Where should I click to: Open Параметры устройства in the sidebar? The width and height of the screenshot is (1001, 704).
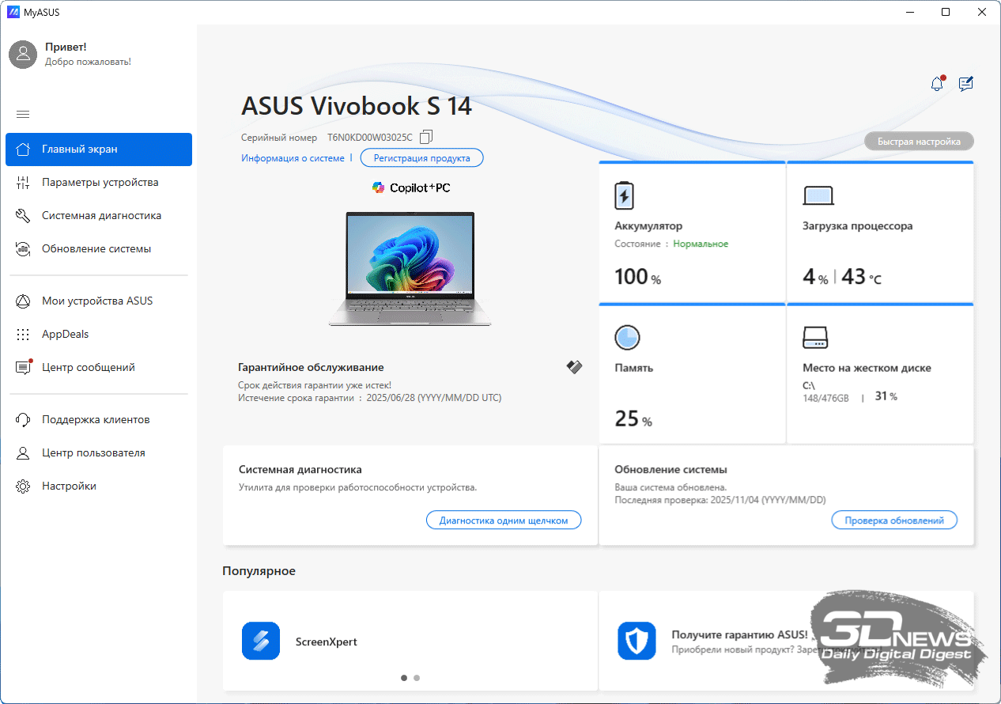[100, 183]
